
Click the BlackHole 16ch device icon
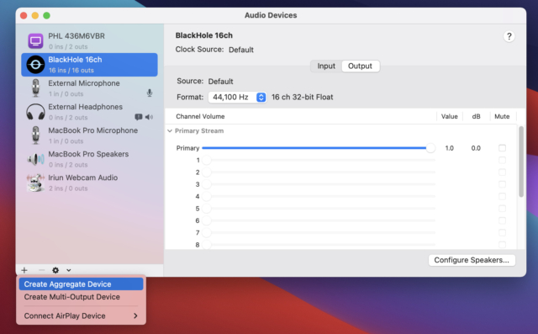tap(35, 65)
